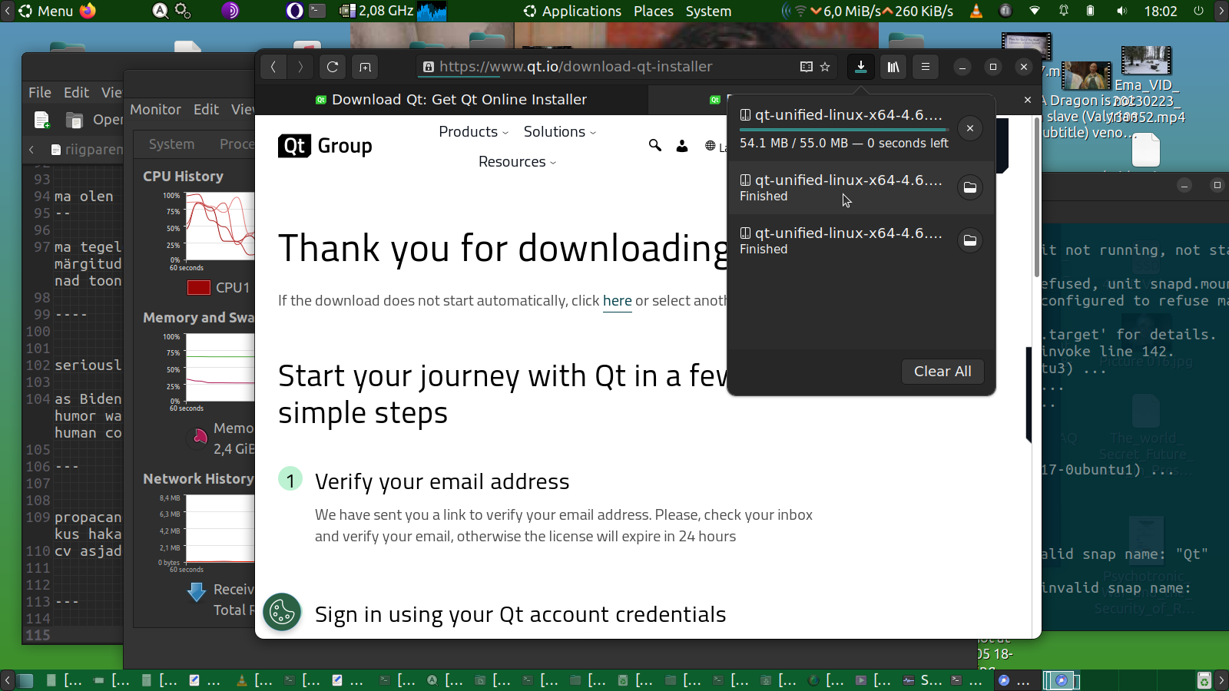The image size is (1229, 691).
Task: Toggle reader view in the address bar
Action: pos(807,67)
